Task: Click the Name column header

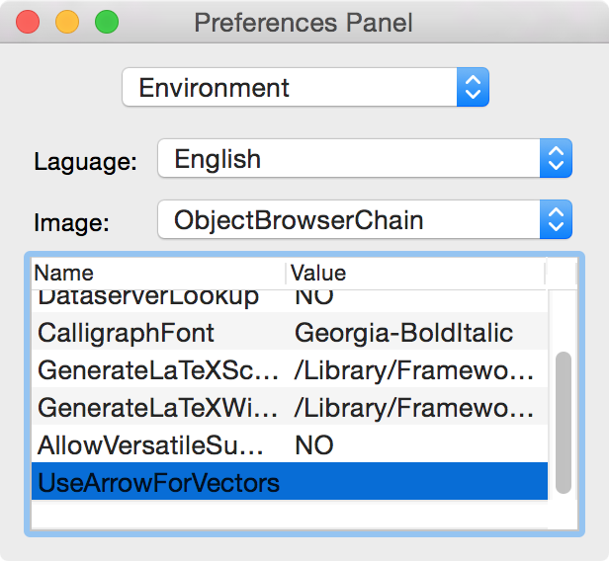Action: click(159, 274)
